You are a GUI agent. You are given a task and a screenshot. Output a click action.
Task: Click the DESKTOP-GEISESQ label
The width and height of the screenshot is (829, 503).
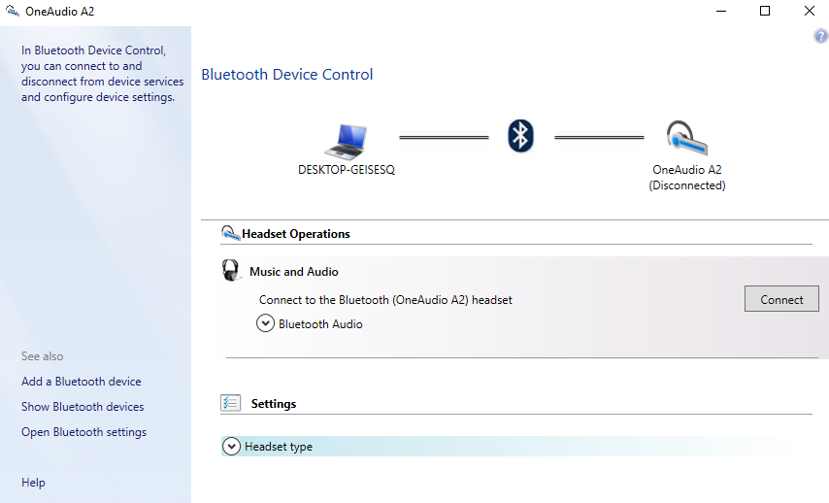click(x=347, y=170)
